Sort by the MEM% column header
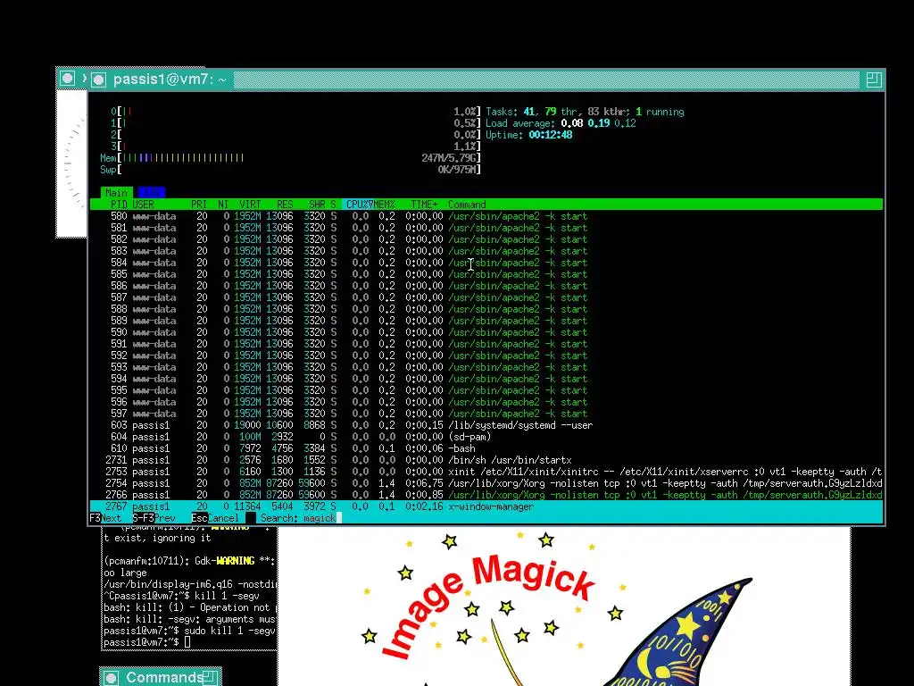The image size is (914, 686). (384, 205)
